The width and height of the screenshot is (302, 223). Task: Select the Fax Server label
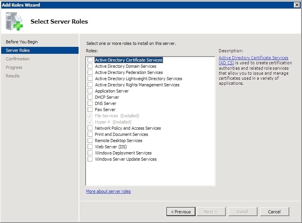coord(105,110)
